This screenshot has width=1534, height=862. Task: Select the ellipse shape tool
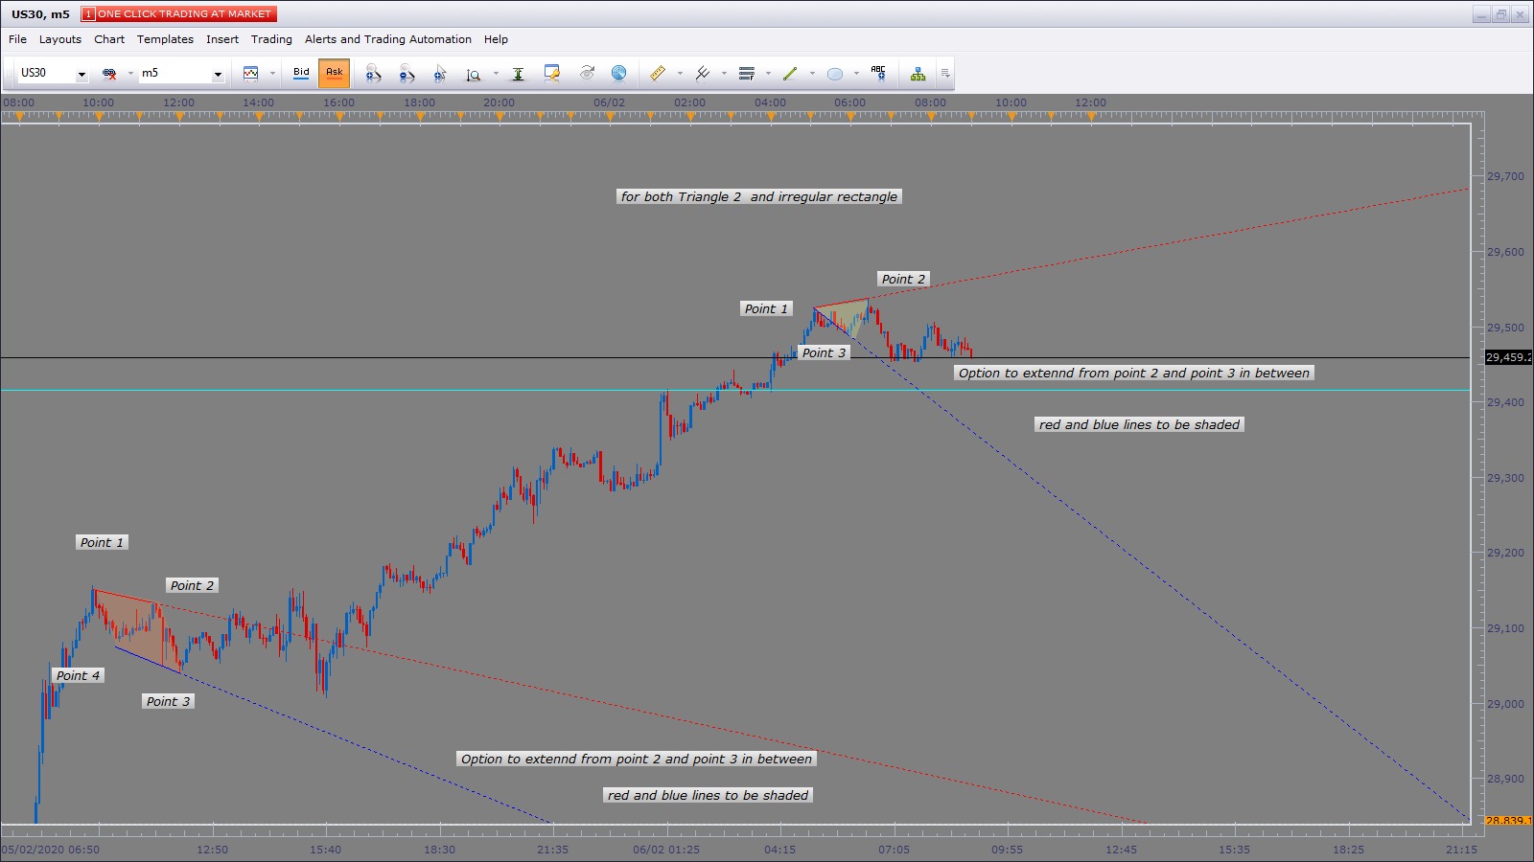(x=835, y=73)
